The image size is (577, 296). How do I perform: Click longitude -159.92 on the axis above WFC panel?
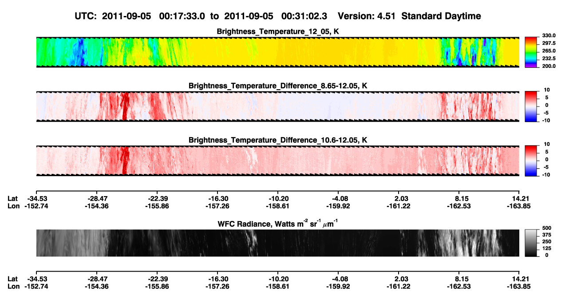pos(338,206)
